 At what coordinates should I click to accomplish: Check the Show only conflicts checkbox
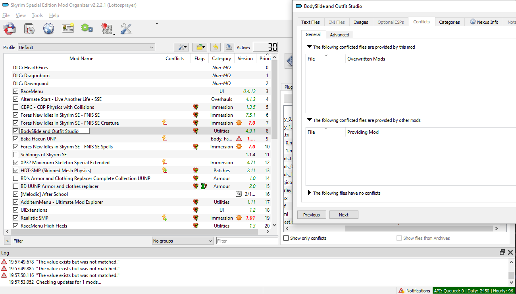coord(286,238)
